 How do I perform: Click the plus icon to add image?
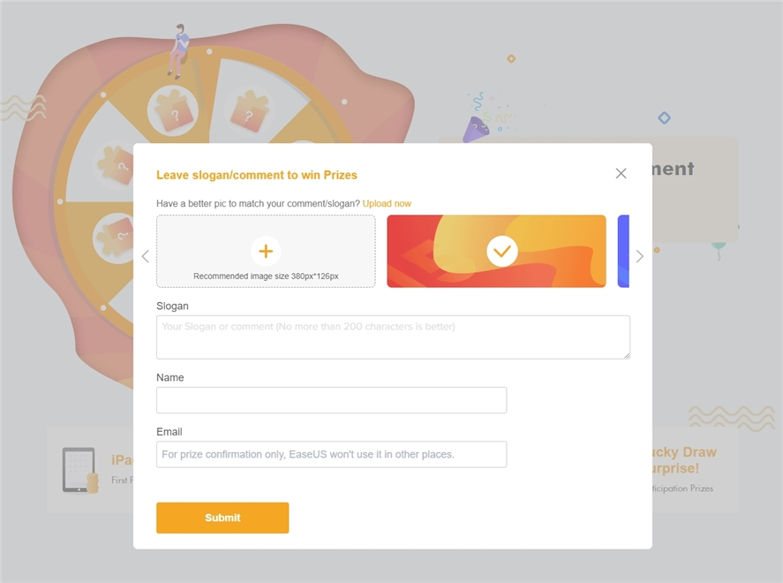pos(266,251)
